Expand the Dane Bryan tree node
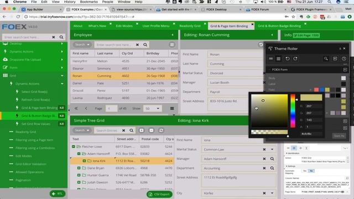 79,168
